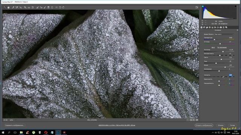Click the Exposure slider handle

pyautogui.click(x=223, y=52)
